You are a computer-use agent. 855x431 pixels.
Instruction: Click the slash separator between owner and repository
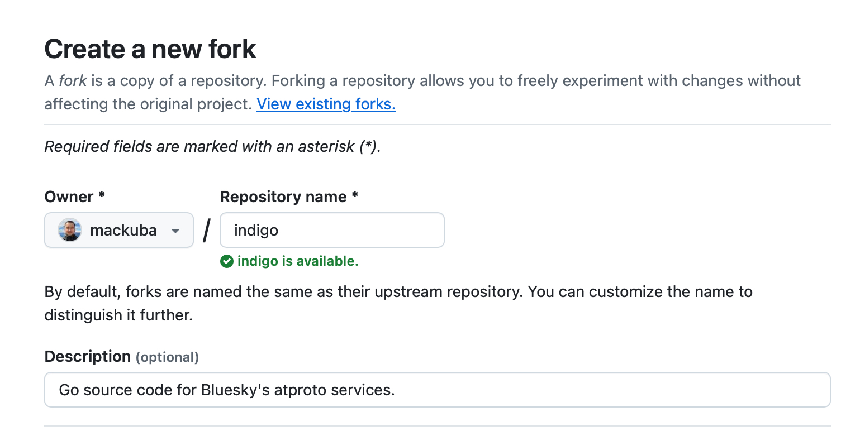[x=207, y=230]
